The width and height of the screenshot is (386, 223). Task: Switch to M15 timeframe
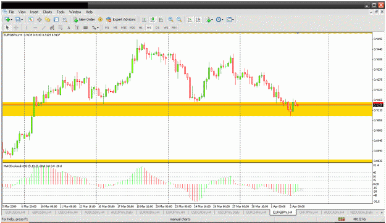[x=124, y=28]
